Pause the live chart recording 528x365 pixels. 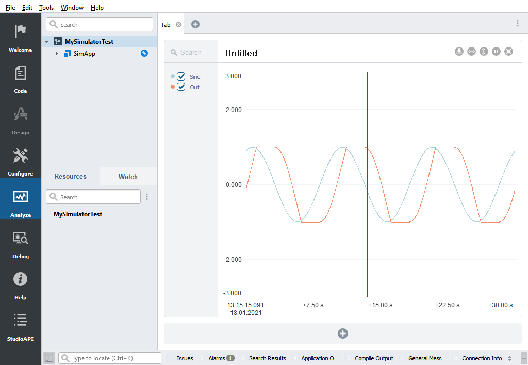coord(496,51)
